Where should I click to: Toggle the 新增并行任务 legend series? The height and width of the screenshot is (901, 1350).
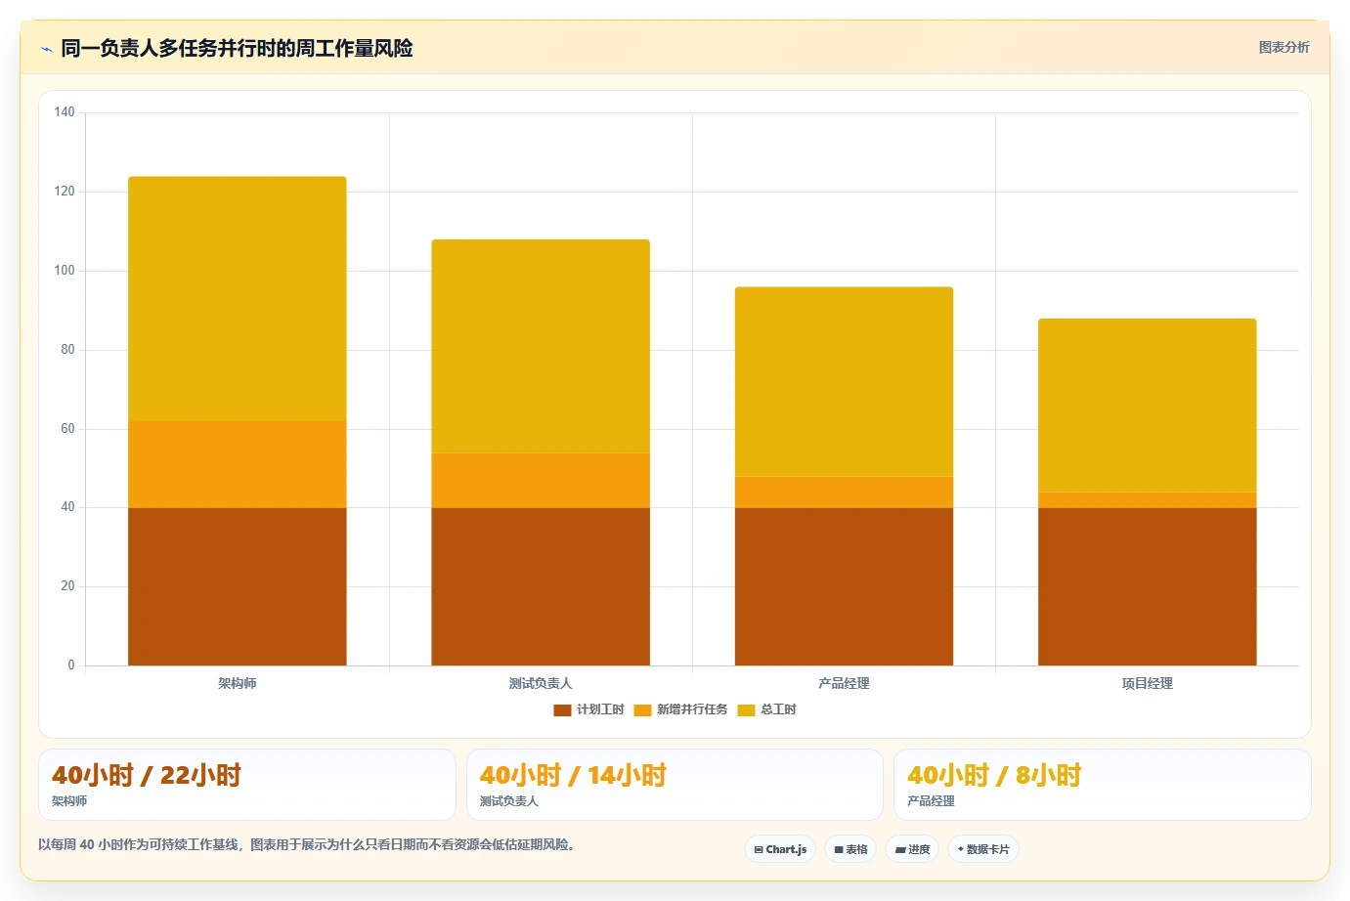click(680, 709)
